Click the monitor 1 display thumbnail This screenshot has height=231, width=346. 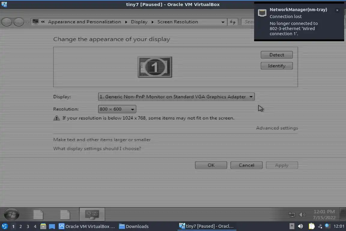(155, 67)
